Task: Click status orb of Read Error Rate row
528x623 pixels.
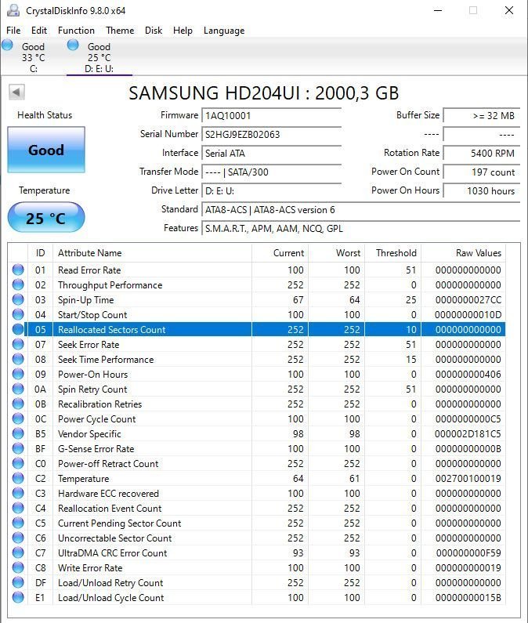Action: pos(18,270)
